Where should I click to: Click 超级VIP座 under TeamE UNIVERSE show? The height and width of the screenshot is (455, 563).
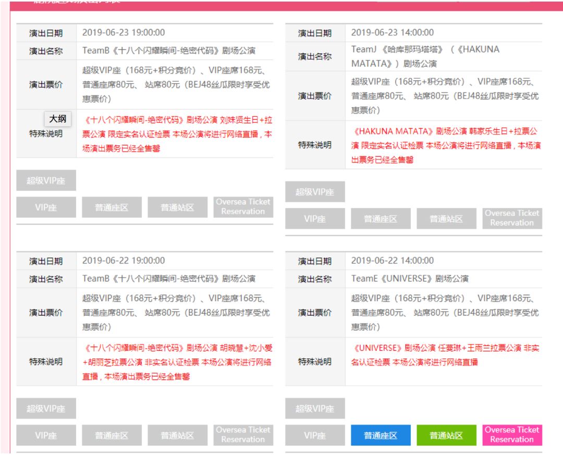(x=315, y=408)
